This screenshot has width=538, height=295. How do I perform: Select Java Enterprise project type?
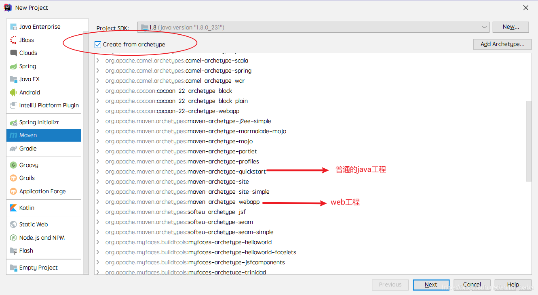(x=44, y=27)
